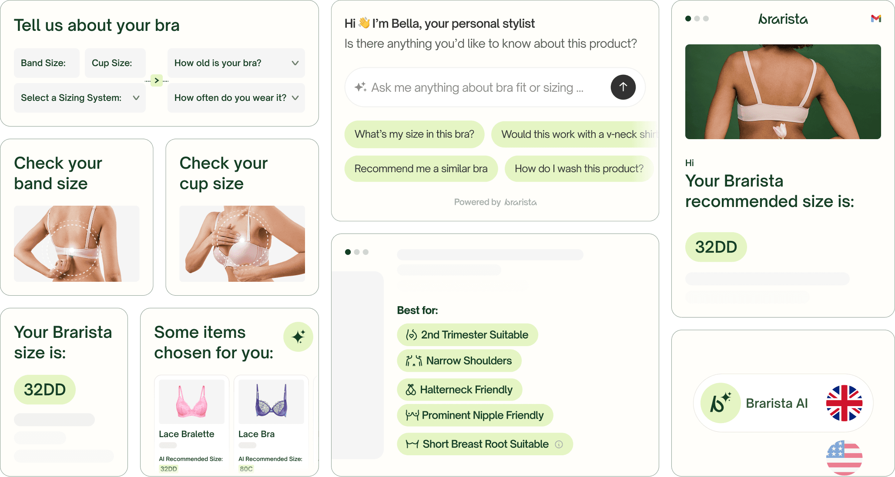
Task: Expand the How old is your bra dropdown
Action: 236,63
